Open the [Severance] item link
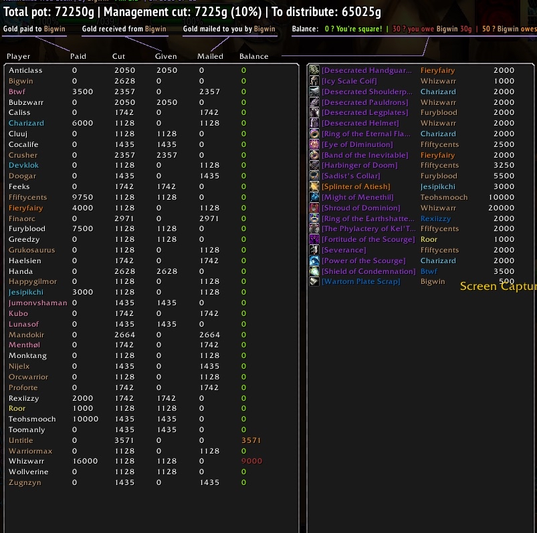The image size is (537, 533). click(x=344, y=250)
